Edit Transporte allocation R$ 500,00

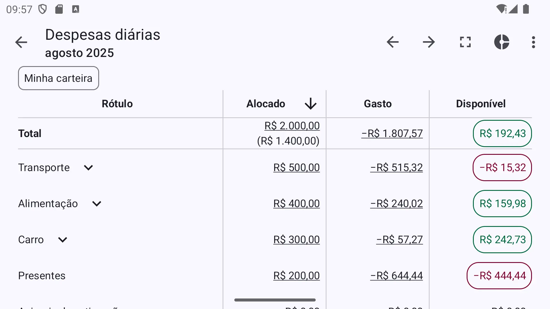(296, 168)
